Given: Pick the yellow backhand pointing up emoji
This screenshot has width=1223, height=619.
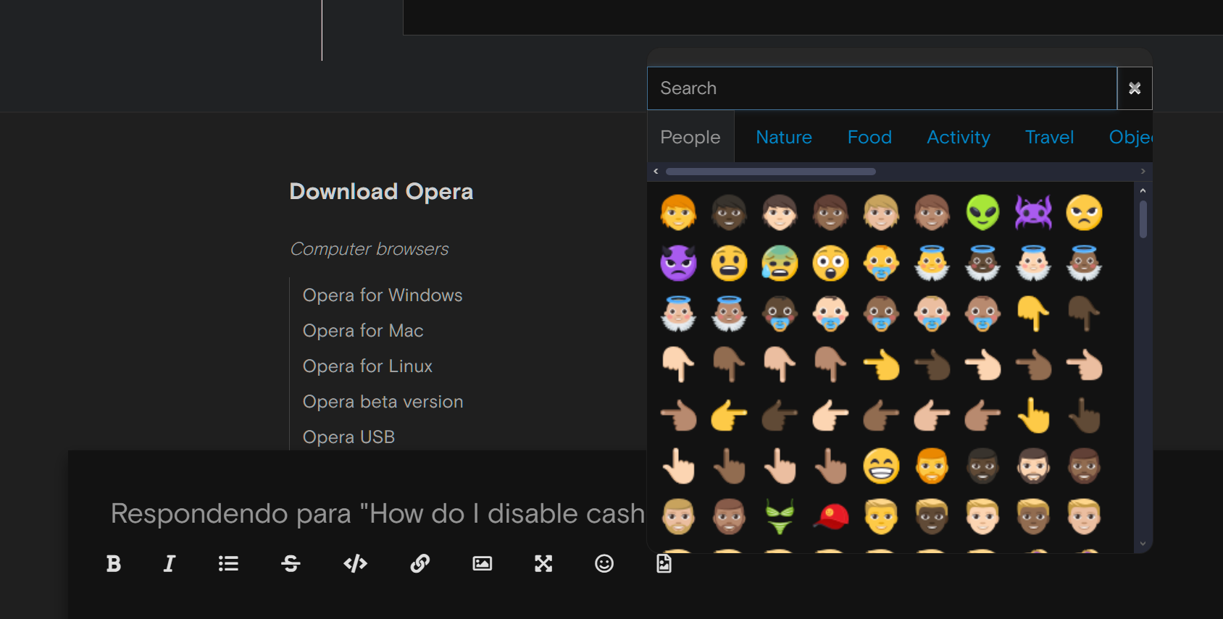Looking at the screenshot, I should 1033,416.
